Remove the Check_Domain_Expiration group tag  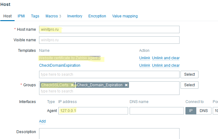click(126, 85)
